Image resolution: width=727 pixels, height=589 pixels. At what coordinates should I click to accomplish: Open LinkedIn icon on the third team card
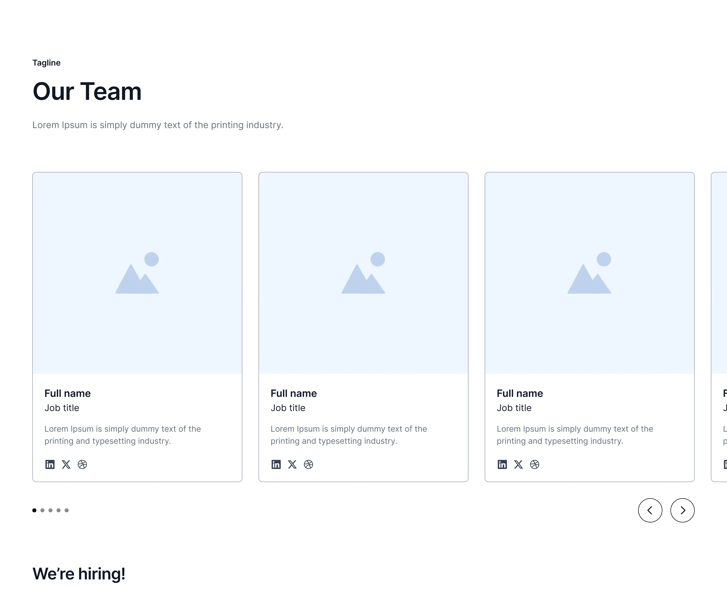502,464
